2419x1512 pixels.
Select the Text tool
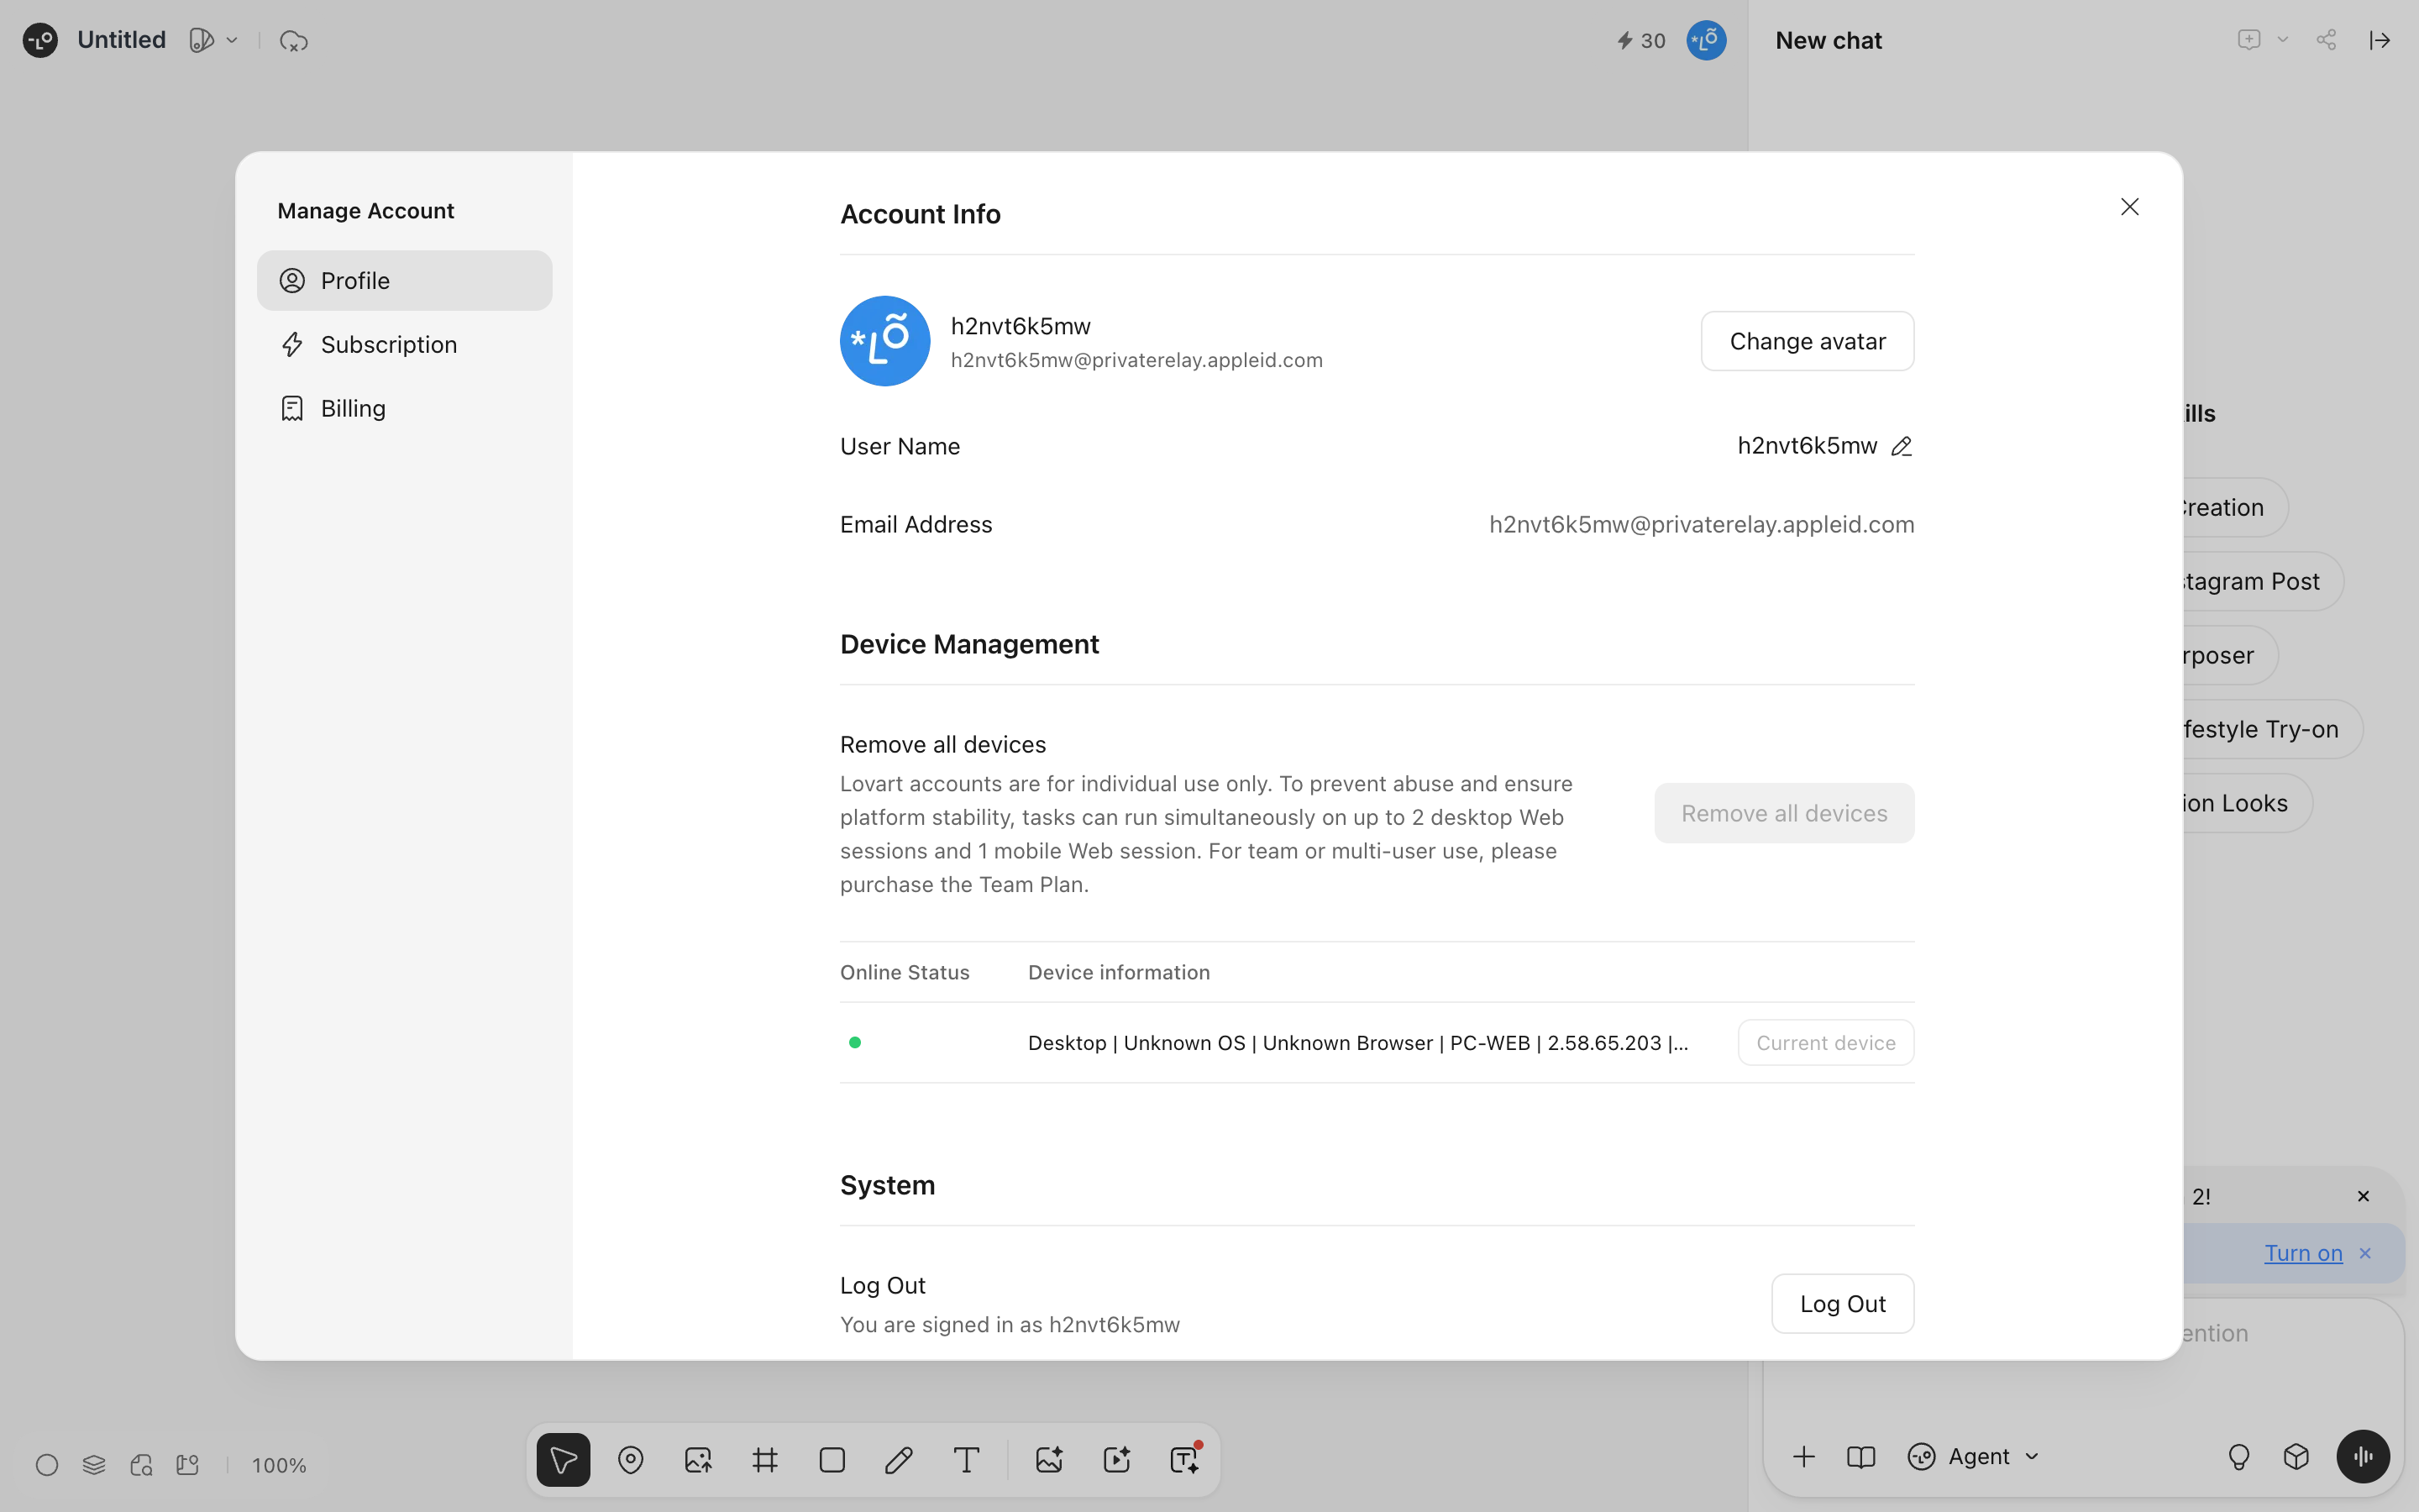[966, 1460]
